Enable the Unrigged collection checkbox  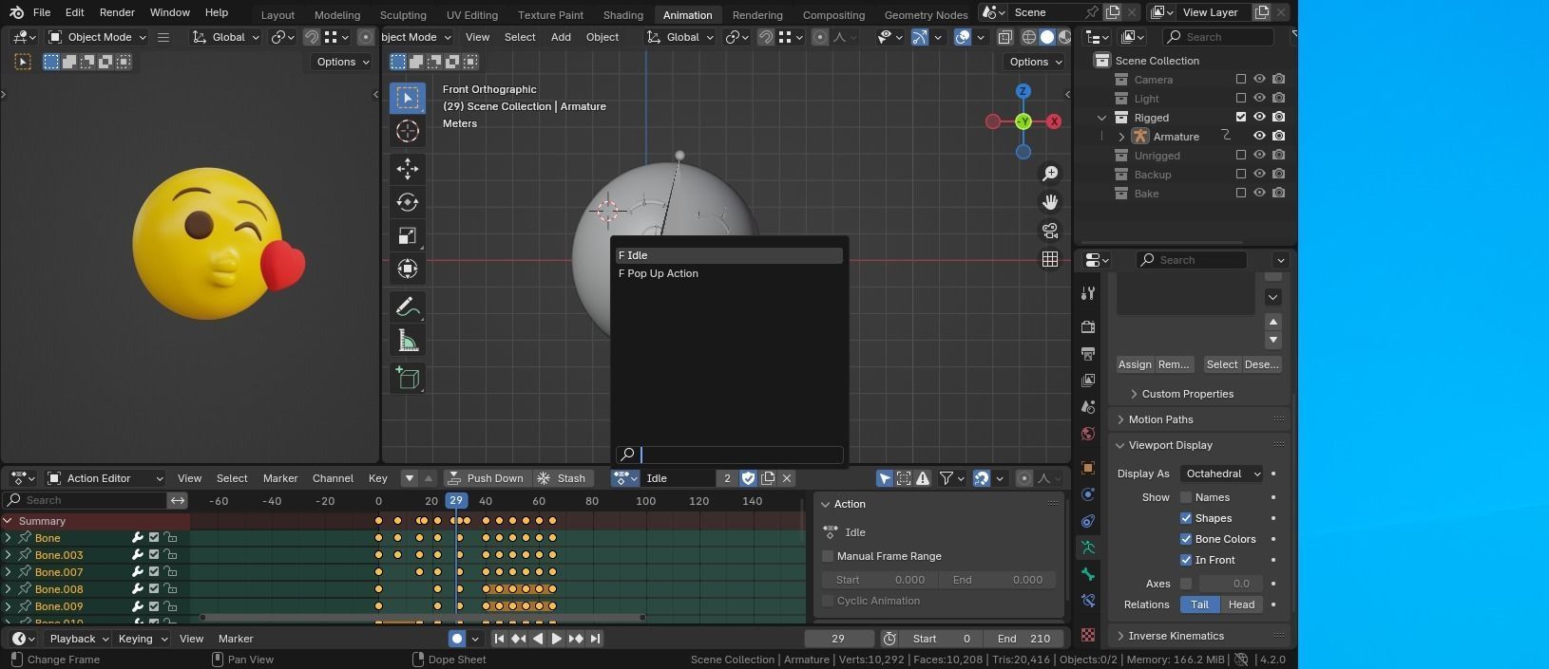click(1240, 155)
